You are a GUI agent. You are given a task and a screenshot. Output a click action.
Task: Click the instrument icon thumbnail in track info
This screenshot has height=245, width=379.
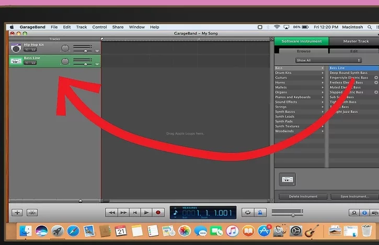tap(288, 180)
